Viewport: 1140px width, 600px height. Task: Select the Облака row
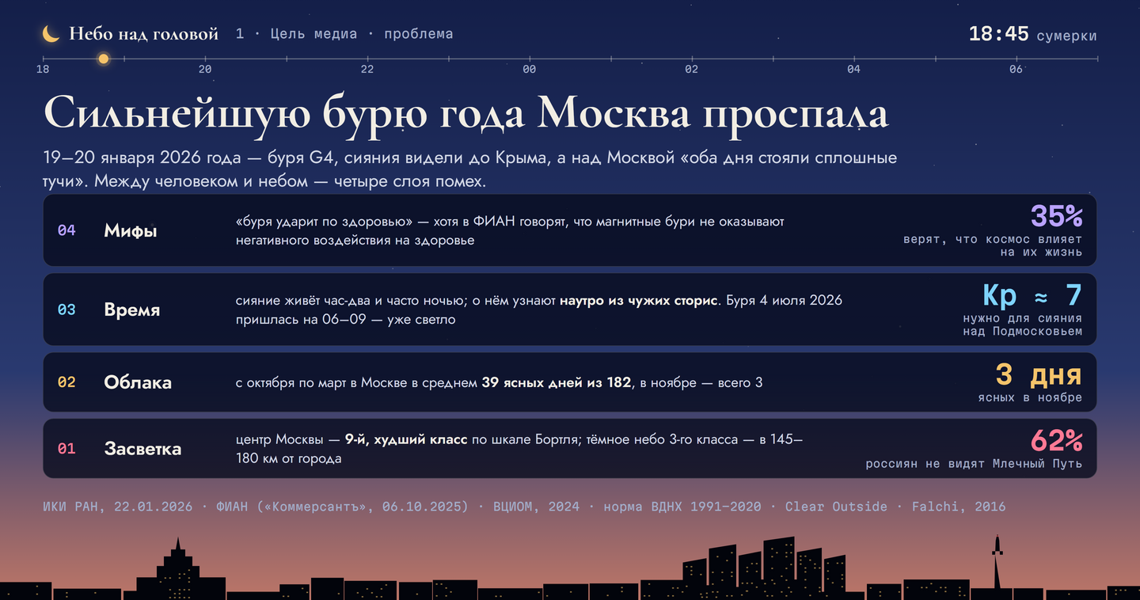570,382
